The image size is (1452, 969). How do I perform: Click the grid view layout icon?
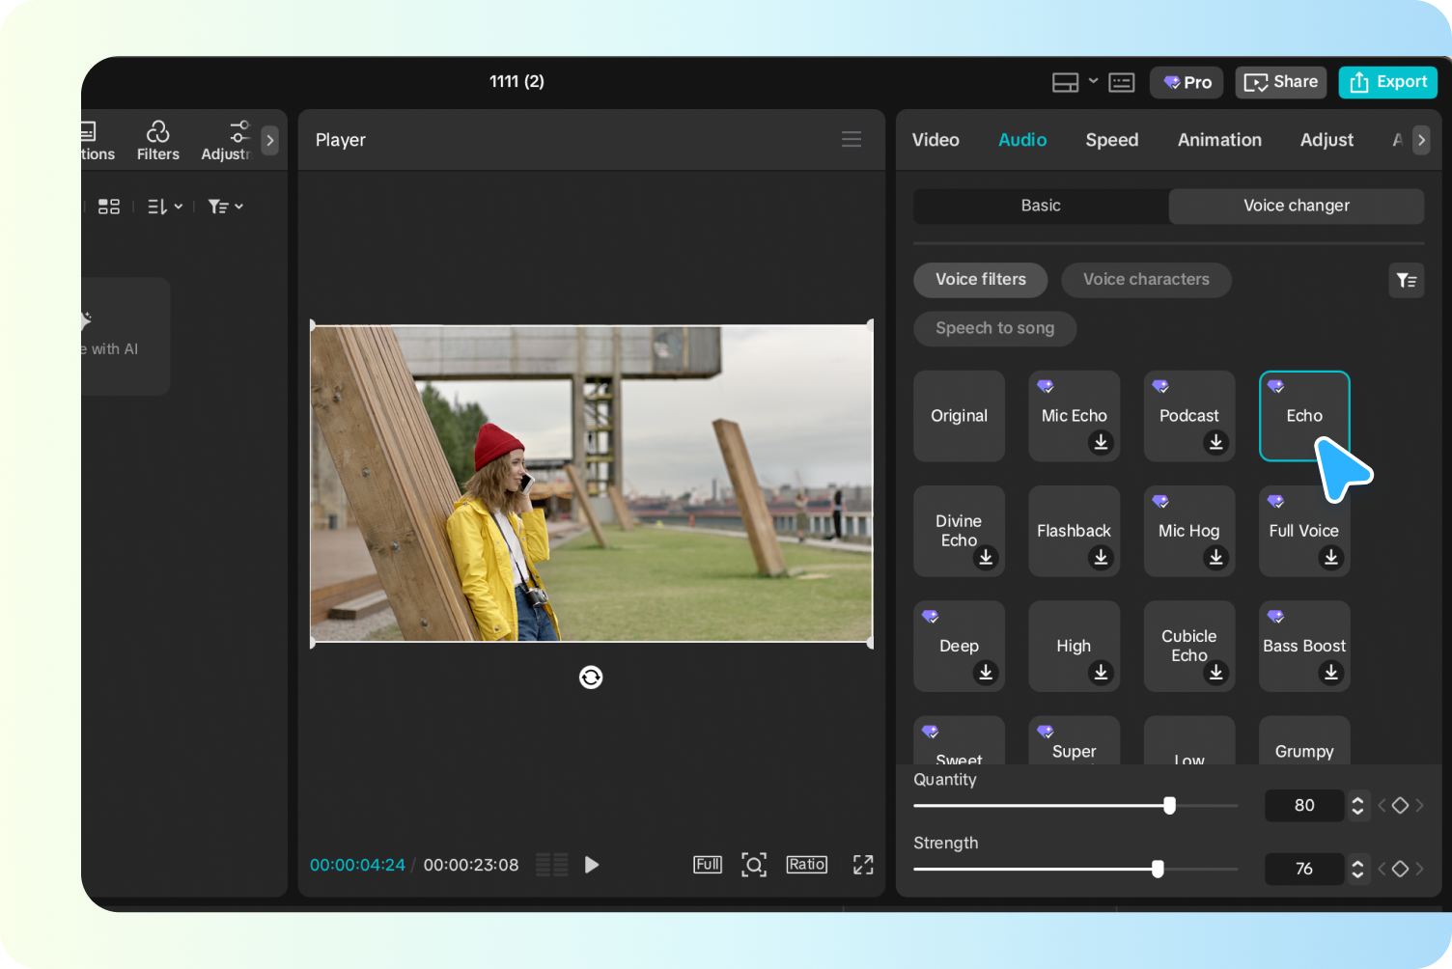[108, 206]
